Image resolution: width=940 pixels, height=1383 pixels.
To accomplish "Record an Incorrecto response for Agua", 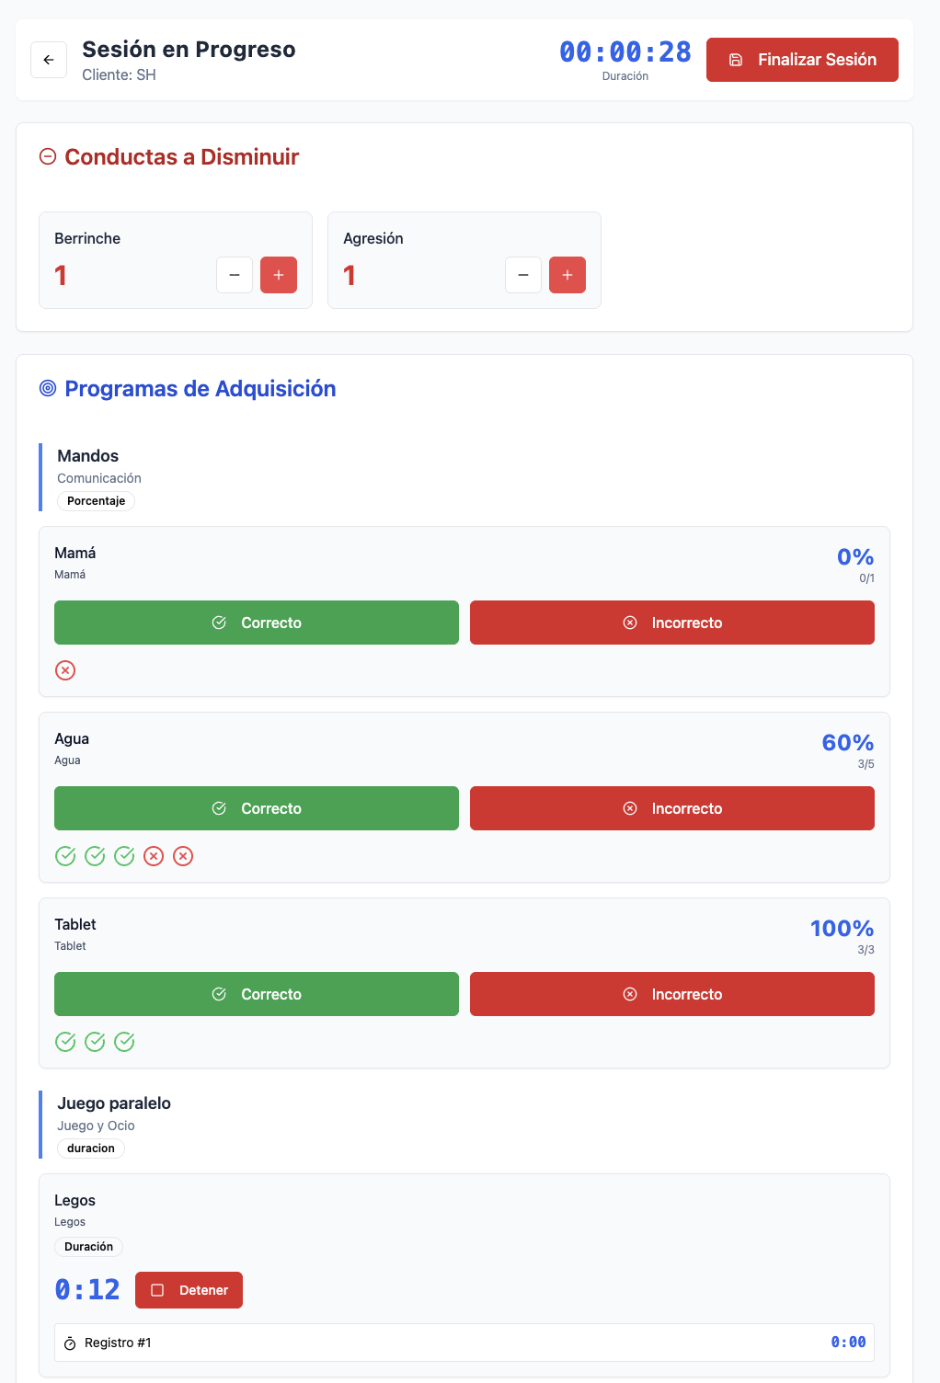I will coord(672,808).
